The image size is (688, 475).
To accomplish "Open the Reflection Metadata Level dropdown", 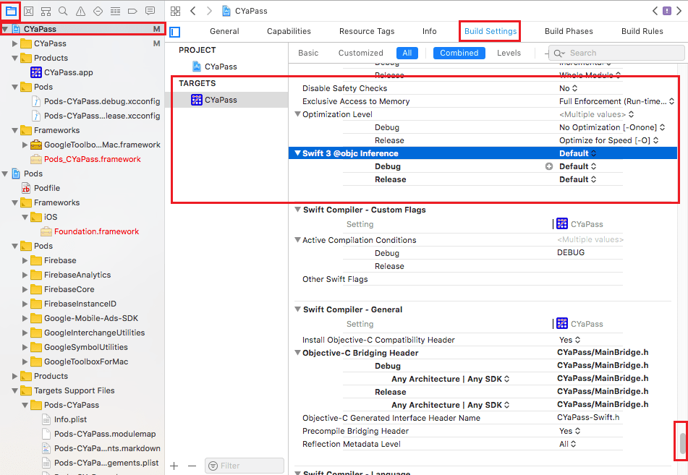I will click(568, 444).
